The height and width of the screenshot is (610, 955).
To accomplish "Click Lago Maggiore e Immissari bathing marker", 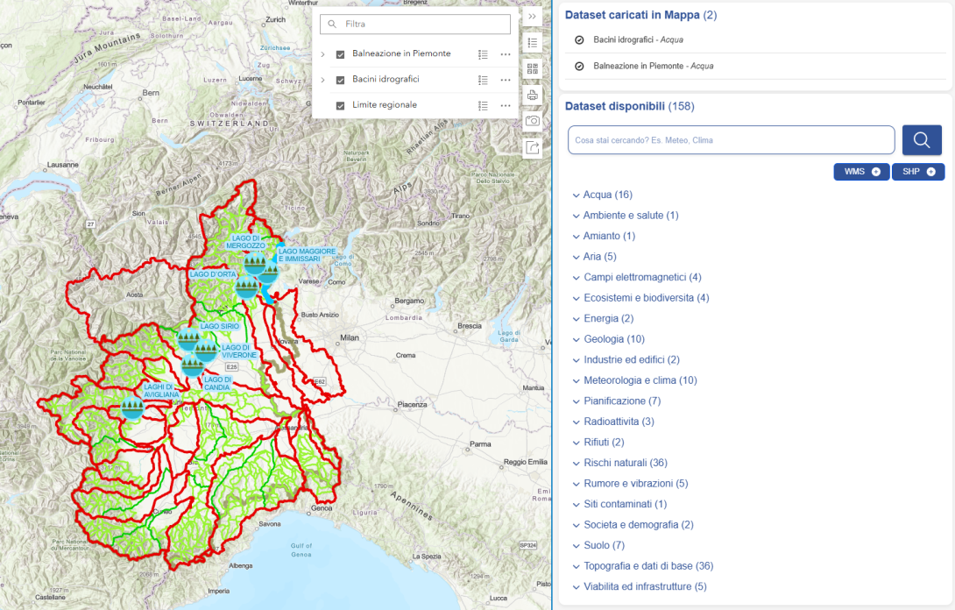I will pos(269,273).
